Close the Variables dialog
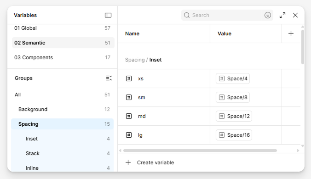311x179 pixels. [295, 15]
